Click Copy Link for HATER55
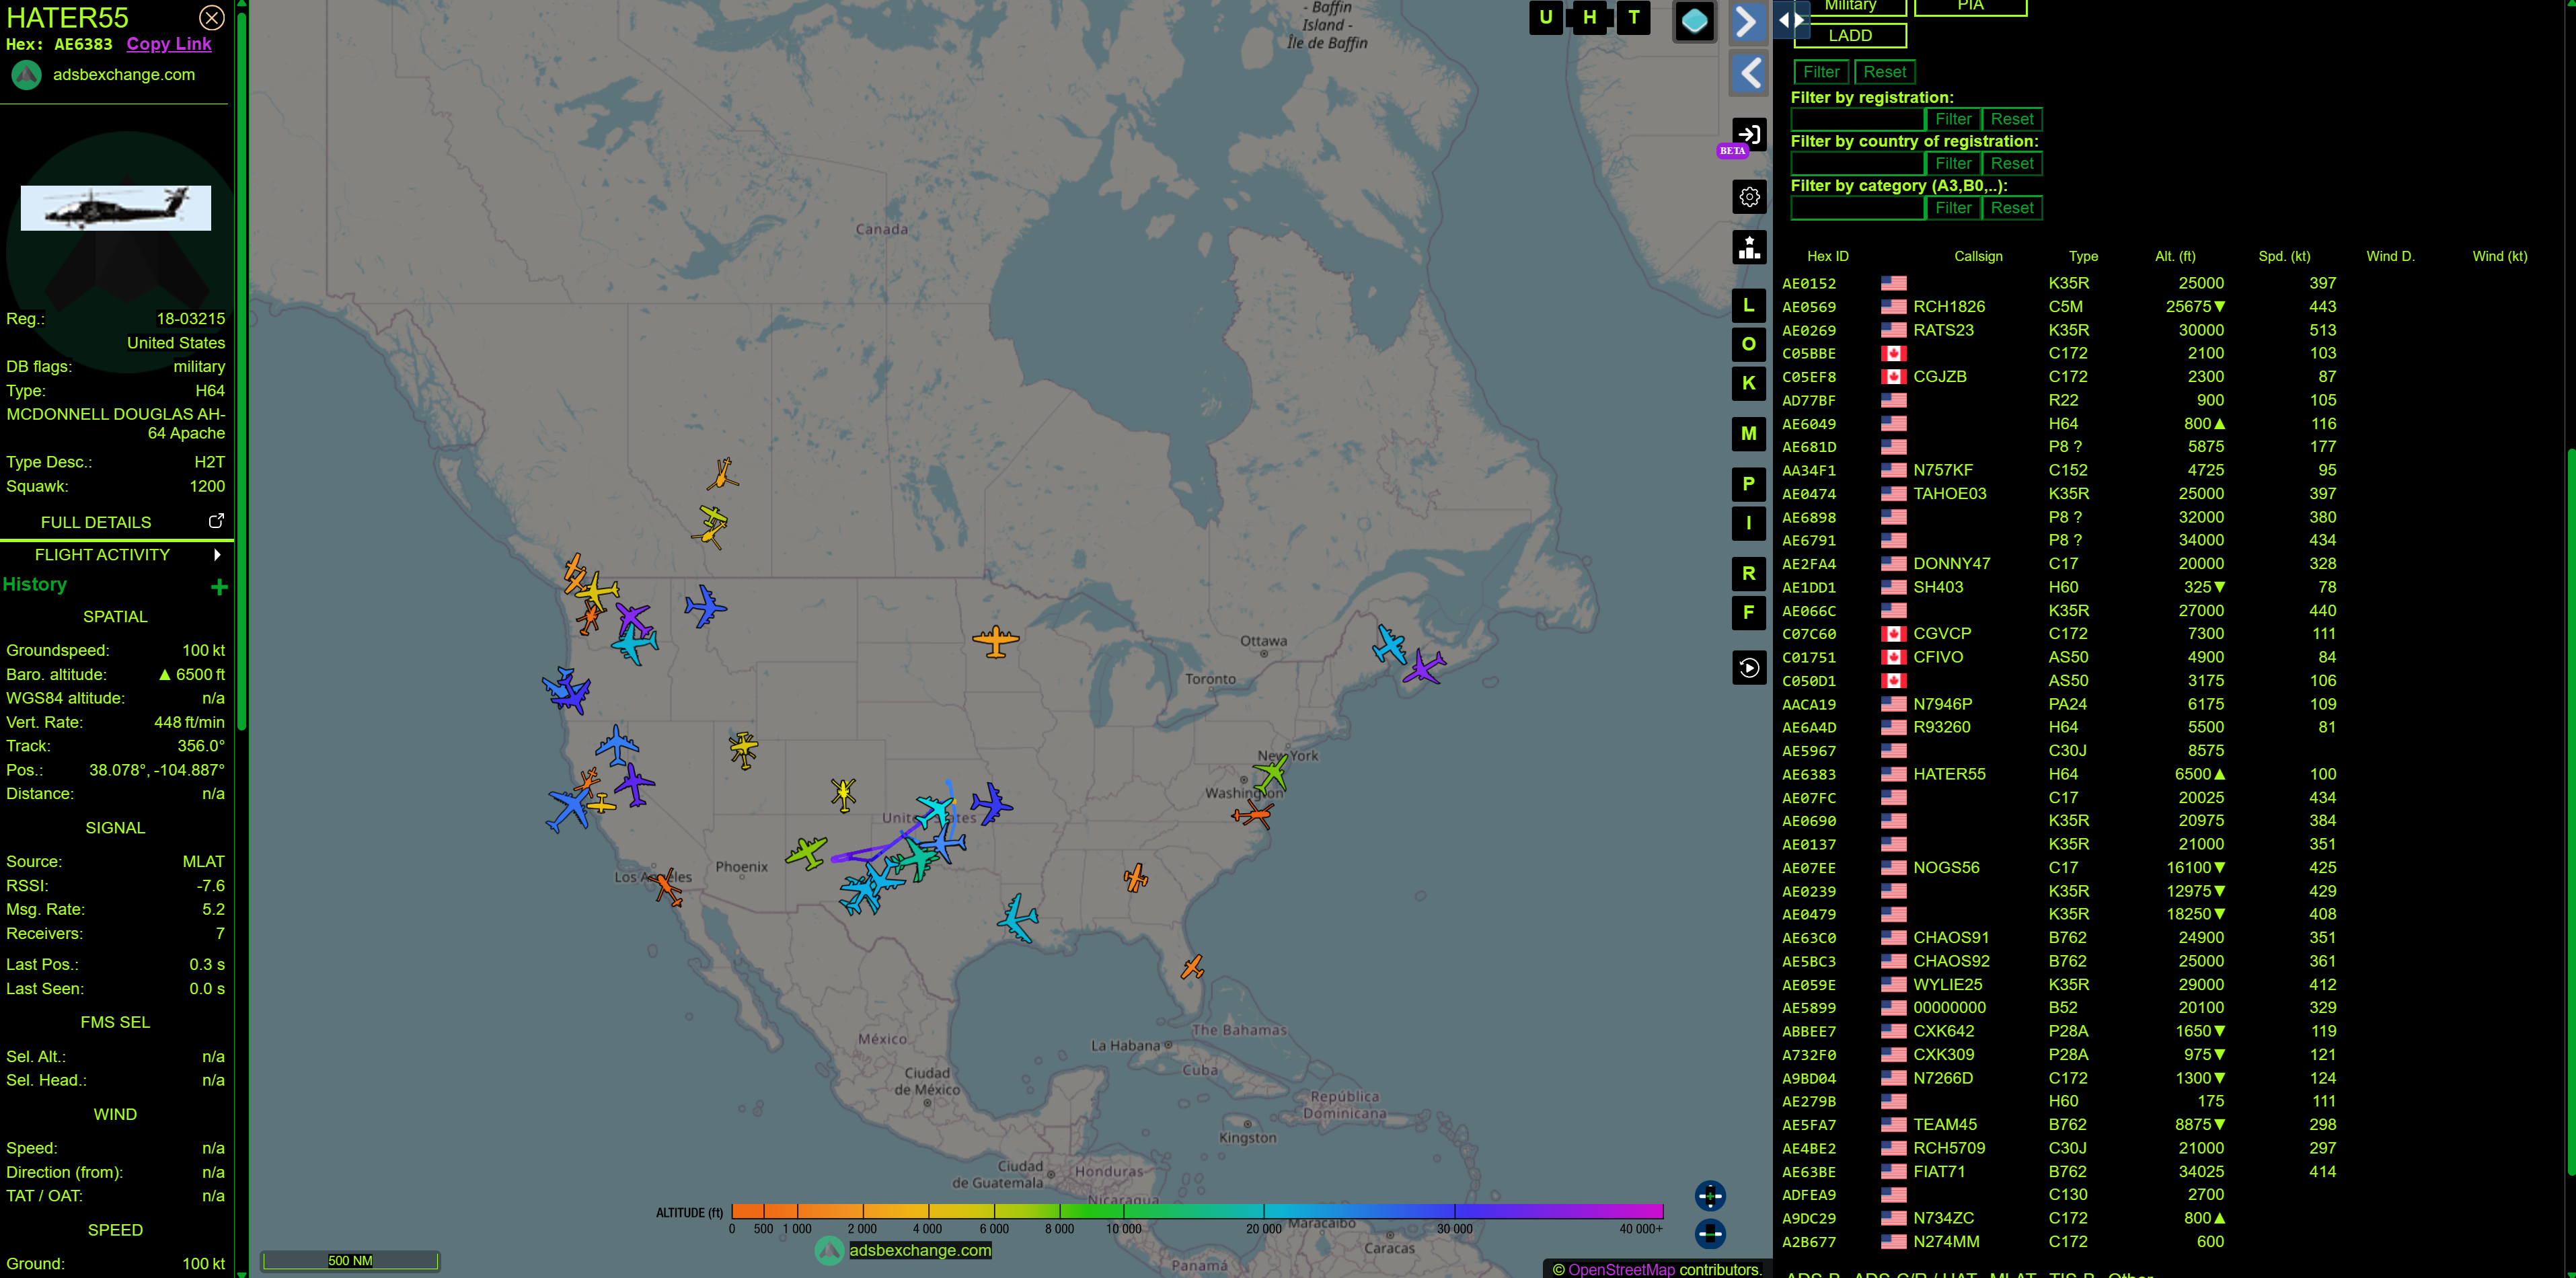The width and height of the screenshot is (2576, 1278). [169, 44]
